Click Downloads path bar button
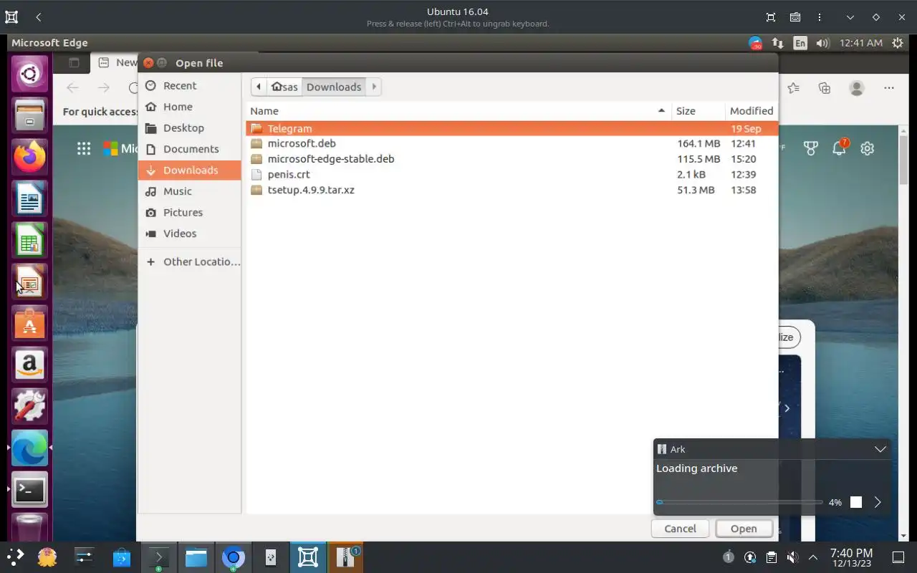917x573 pixels. click(x=334, y=87)
